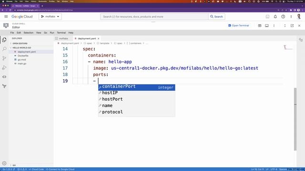
Task: Switch to the deployment.yaml editor tab
Action: click(x=87, y=38)
